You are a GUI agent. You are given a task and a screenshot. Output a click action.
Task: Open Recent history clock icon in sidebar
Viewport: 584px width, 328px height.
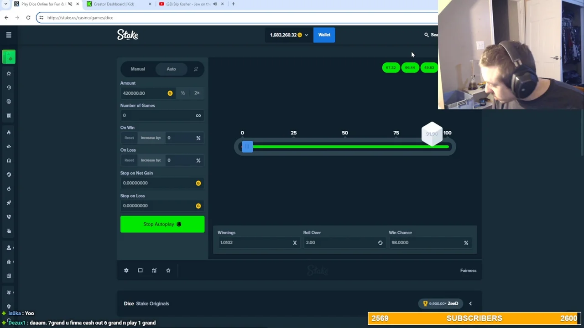point(9,87)
